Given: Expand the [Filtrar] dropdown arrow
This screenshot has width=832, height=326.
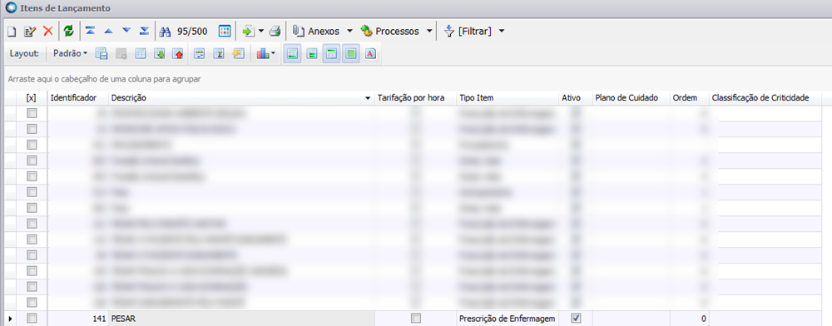Looking at the screenshot, I should 502,32.
